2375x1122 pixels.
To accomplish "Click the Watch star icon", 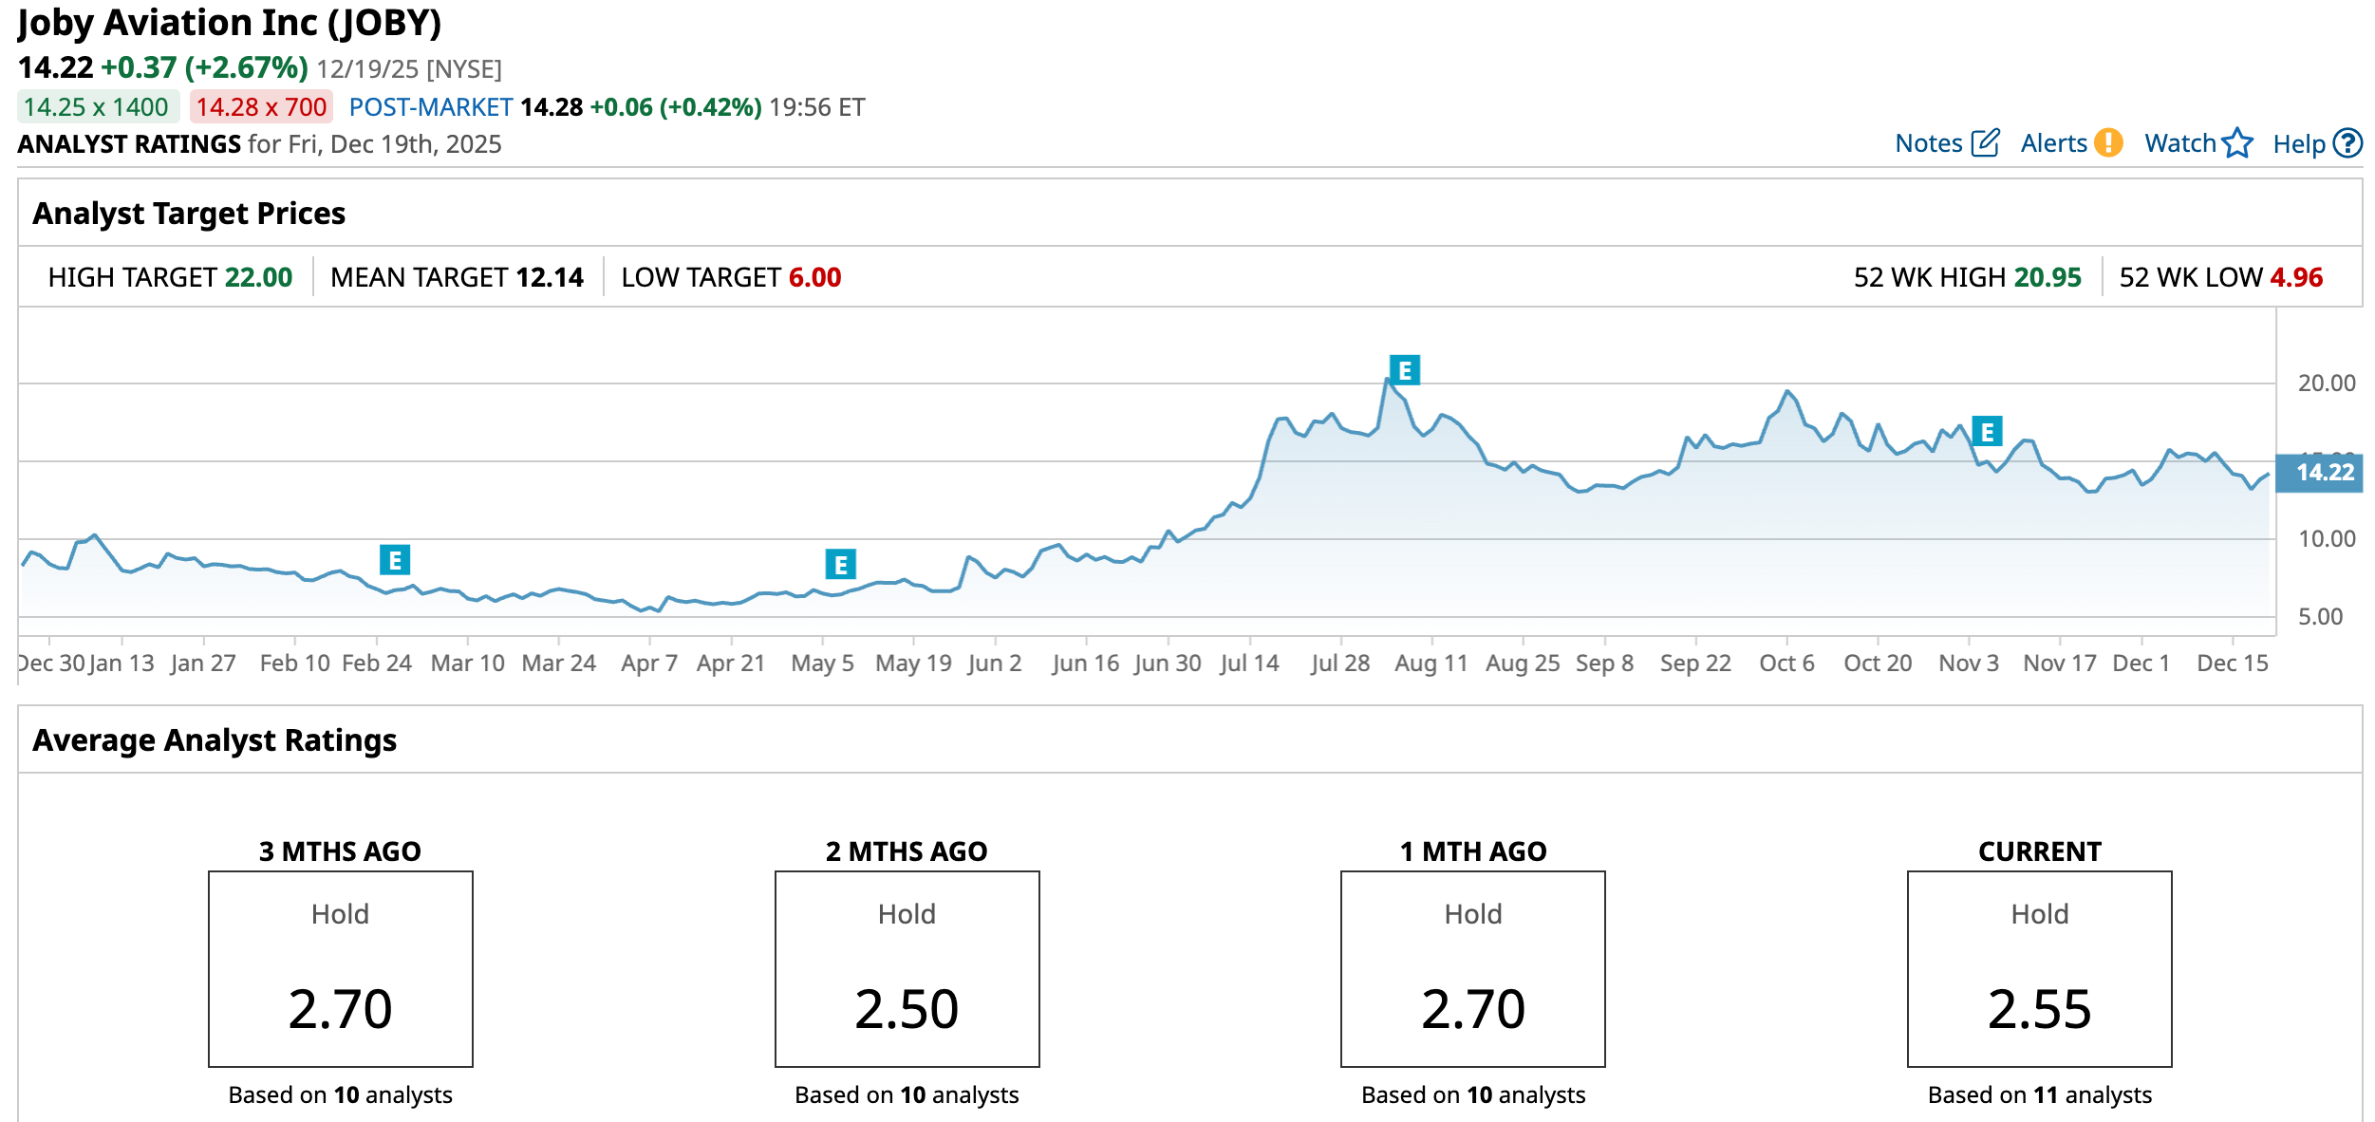I will [2237, 142].
